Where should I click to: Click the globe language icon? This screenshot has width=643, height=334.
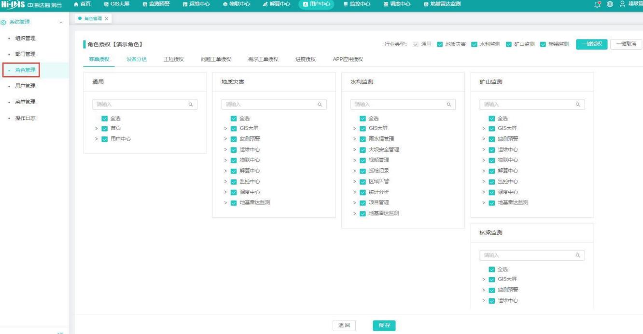(610, 4)
